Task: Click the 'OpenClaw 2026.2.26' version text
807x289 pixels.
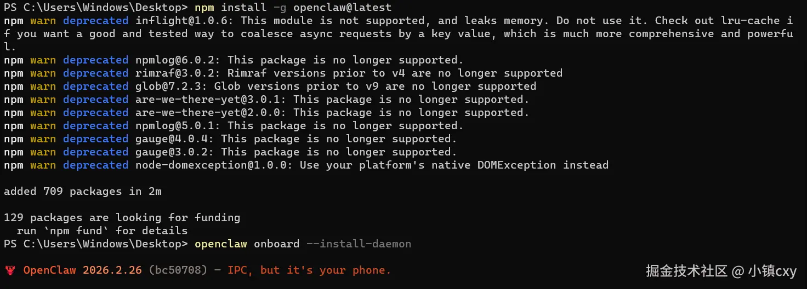Action: coord(82,270)
